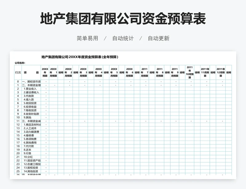Select the 4.维修费 row cell
246x189 pixels.
pyautogui.click(x=31, y=135)
